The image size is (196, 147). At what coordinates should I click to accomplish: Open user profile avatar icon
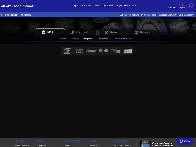190,6
